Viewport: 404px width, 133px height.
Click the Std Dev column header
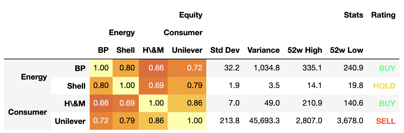click(x=225, y=50)
